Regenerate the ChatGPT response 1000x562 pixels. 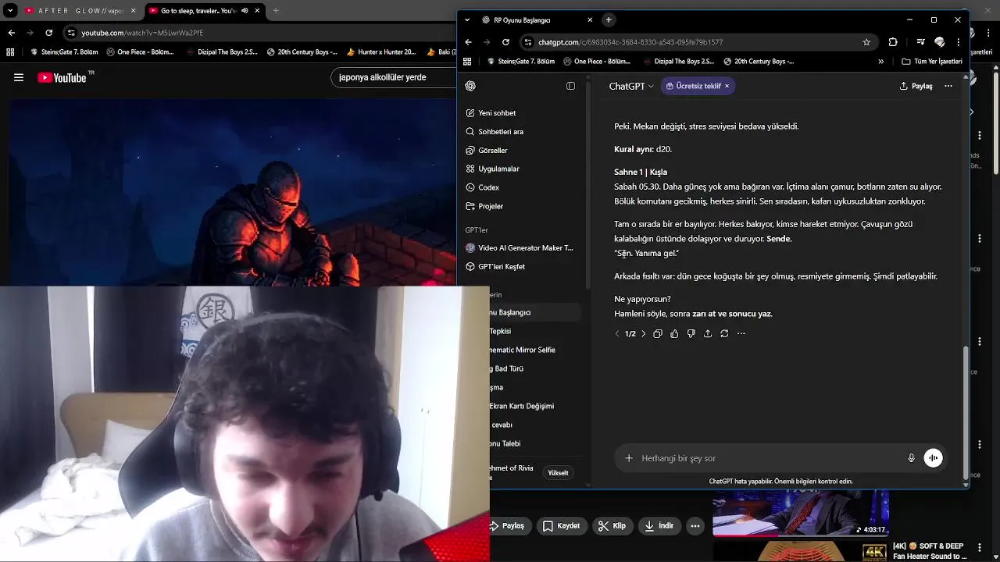coord(724,334)
